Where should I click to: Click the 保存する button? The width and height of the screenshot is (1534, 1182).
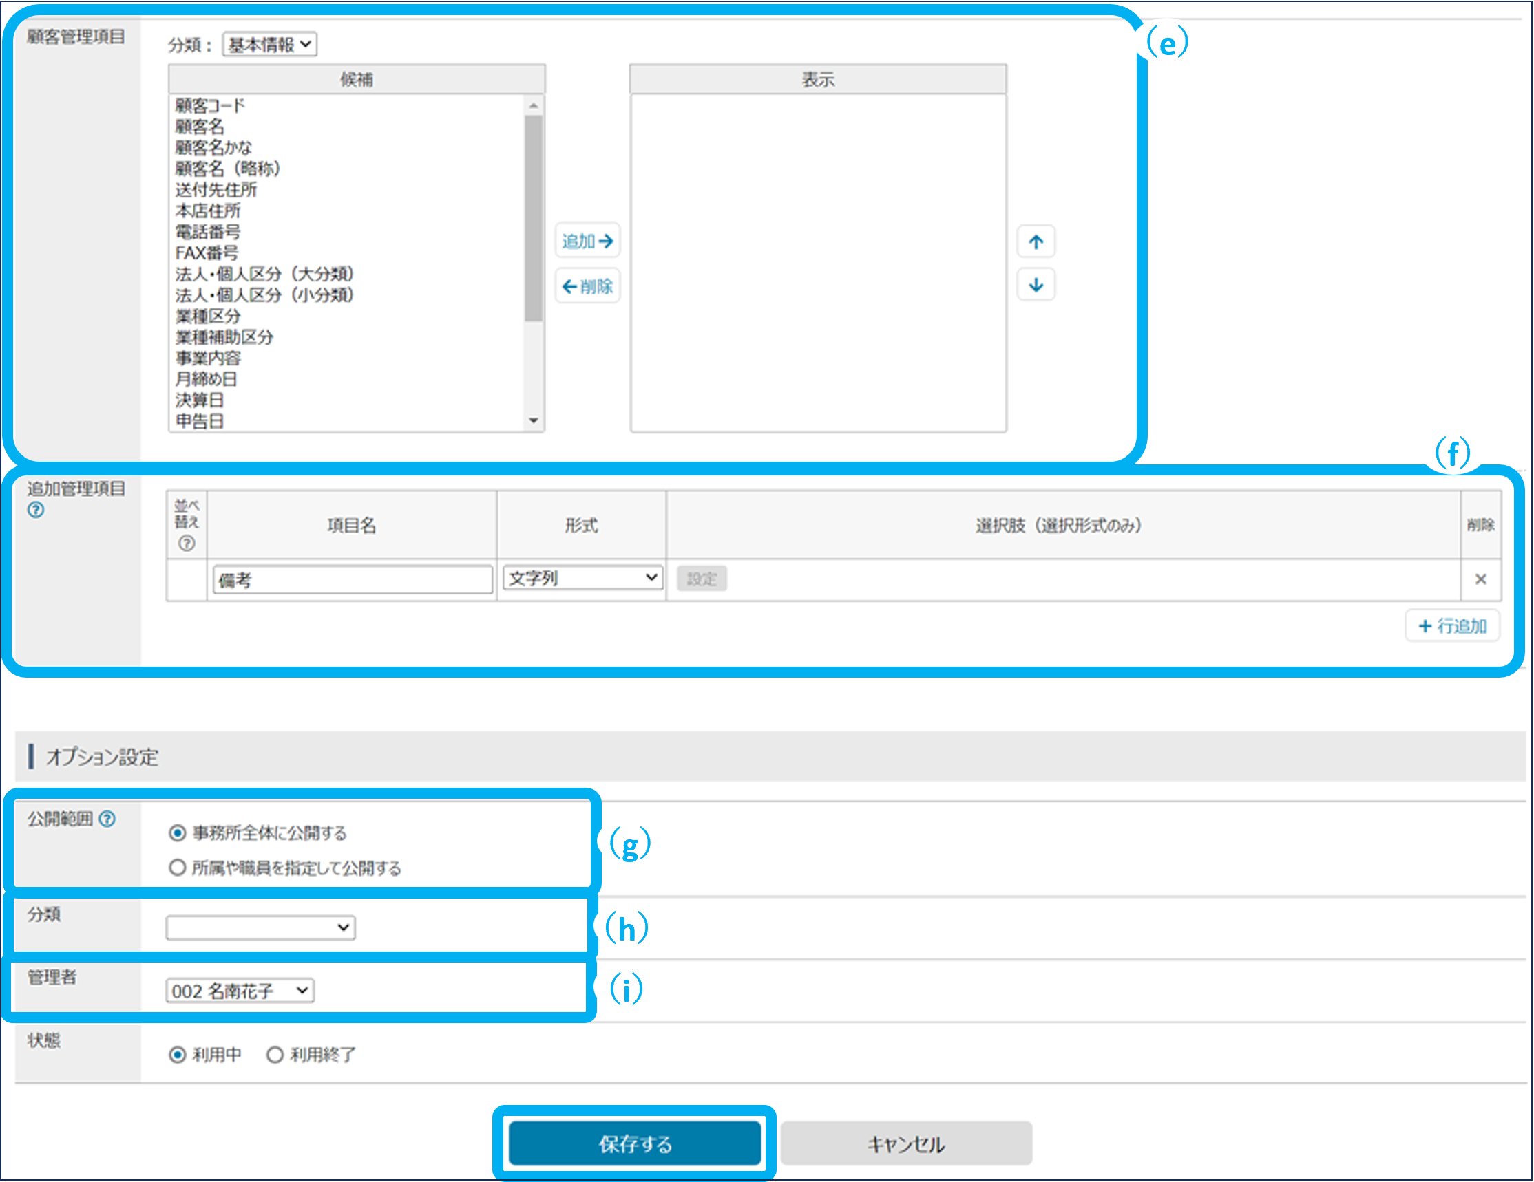point(635,1144)
